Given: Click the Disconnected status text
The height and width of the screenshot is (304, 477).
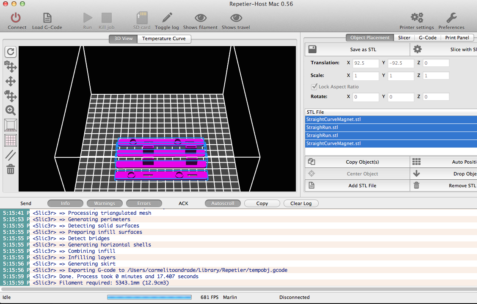Looking at the screenshot, I should [295, 297].
